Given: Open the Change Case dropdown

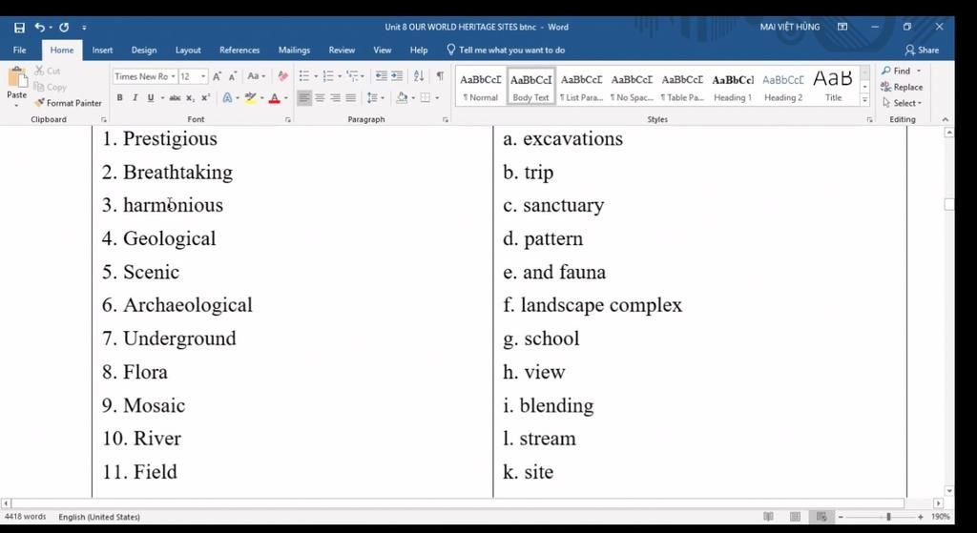Looking at the screenshot, I should (x=256, y=76).
